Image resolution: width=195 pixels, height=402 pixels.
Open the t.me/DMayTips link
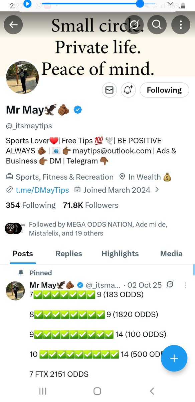(42, 190)
